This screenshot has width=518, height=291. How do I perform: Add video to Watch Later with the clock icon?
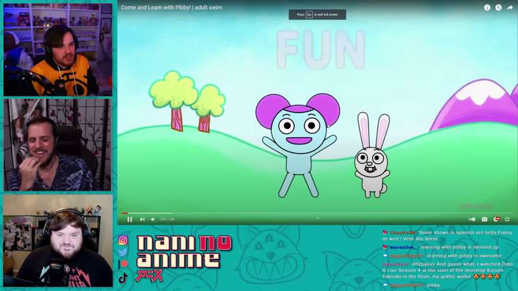(x=499, y=8)
